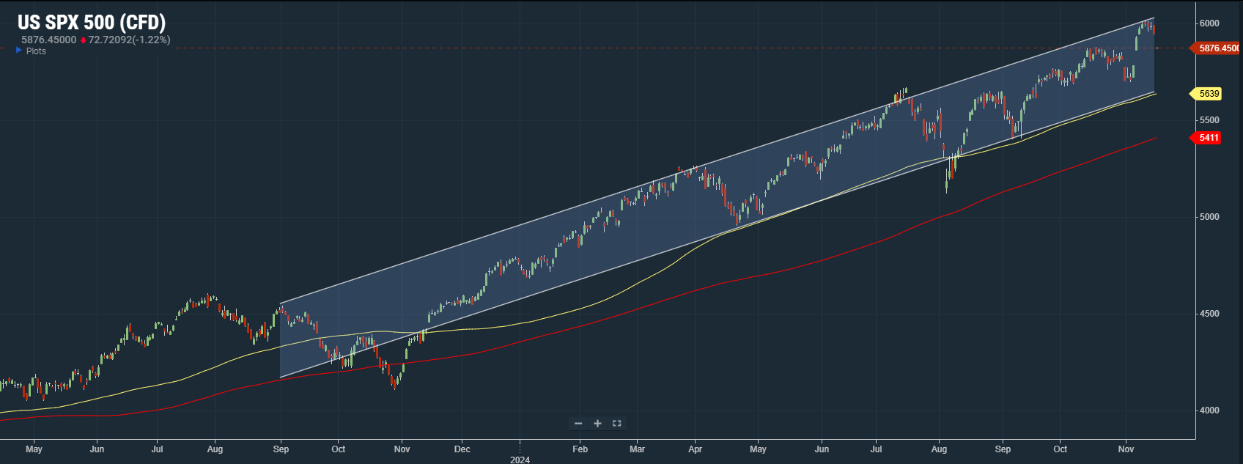Click the Dec label on the time axis

(462, 449)
